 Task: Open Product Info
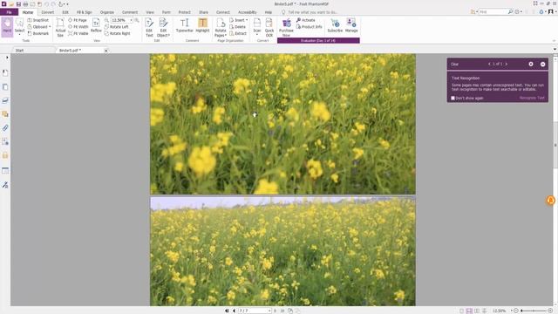click(x=309, y=27)
